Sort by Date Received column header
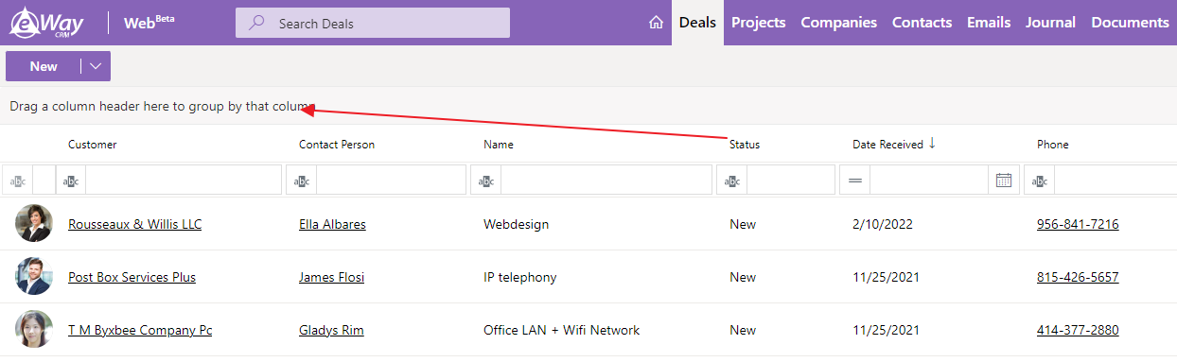1177x362 pixels. [x=887, y=145]
